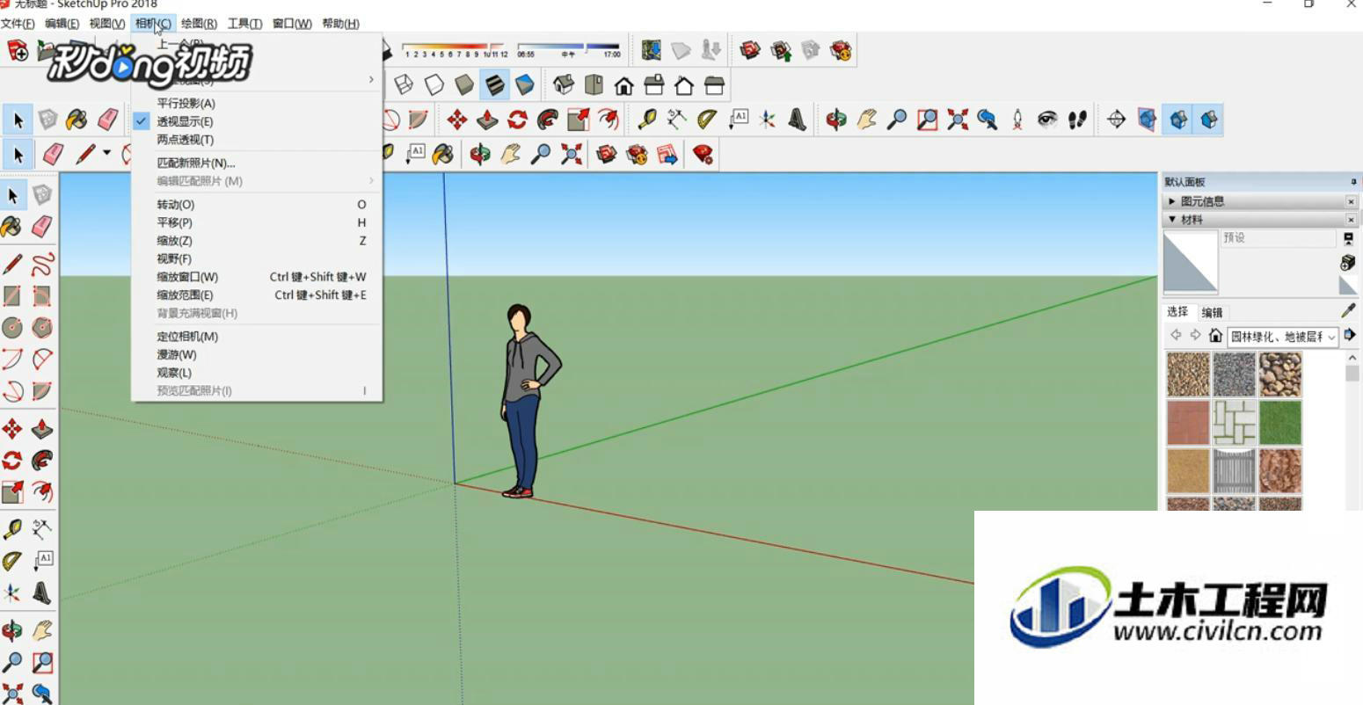Image resolution: width=1363 pixels, height=705 pixels.
Task: Click the Send to LayOut icon
Action: coord(667,155)
